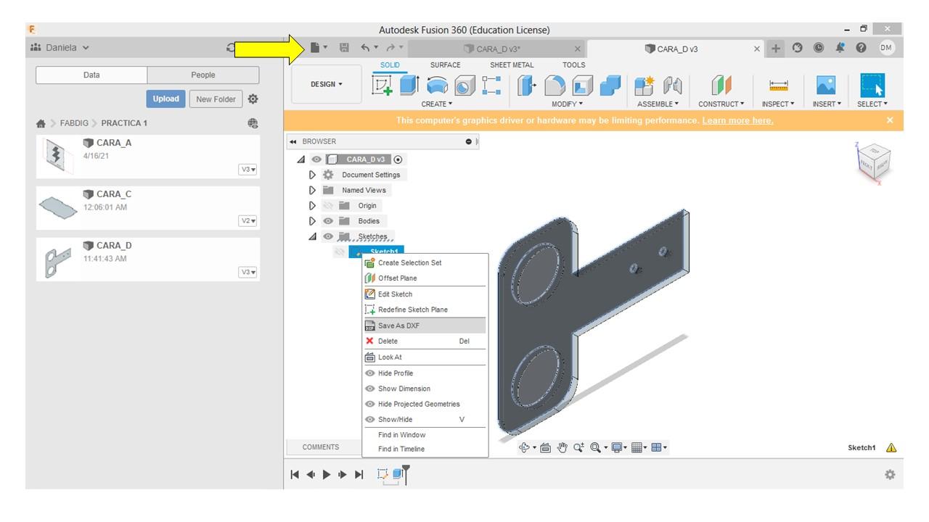Click the Look At navigation icon
This screenshot has height=522, width=929.
coord(545,448)
